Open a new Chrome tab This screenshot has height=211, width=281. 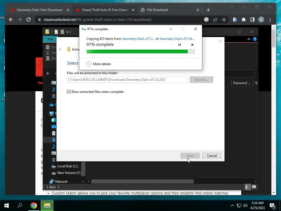point(208,10)
